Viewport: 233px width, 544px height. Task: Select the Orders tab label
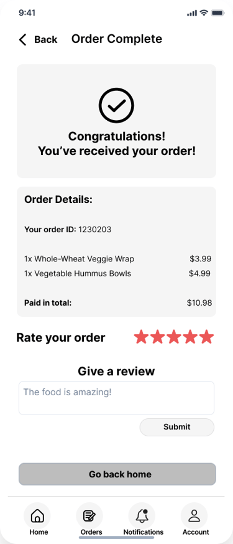tap(91, 532)
